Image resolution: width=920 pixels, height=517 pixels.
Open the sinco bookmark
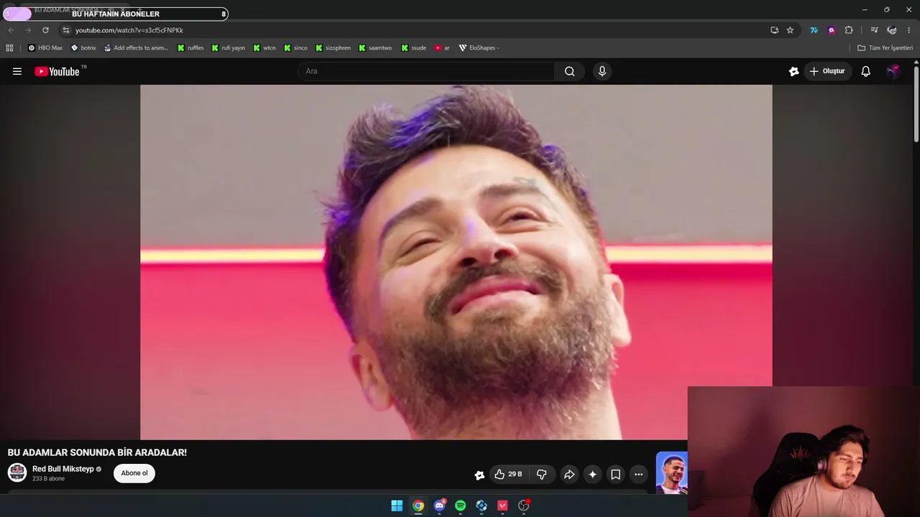pos(295,48)
